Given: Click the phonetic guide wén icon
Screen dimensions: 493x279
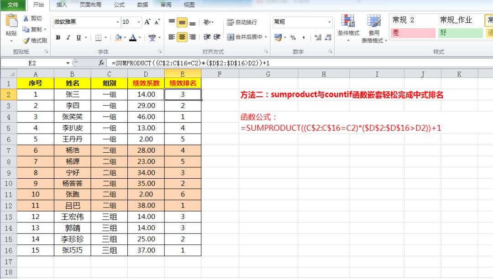Looking at the screenshot, I should pyautogui.click(x=152, y=38).
